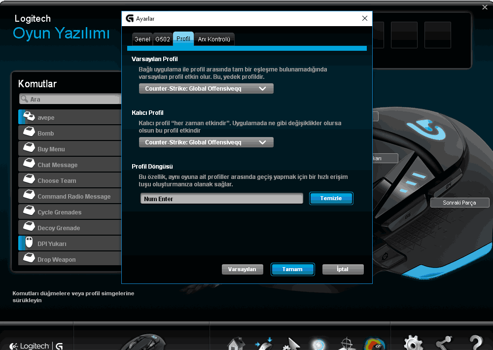Open the Home icon in bottom bar
The height and width of the screenshot is (350, 493).
(x=236, y=344)
